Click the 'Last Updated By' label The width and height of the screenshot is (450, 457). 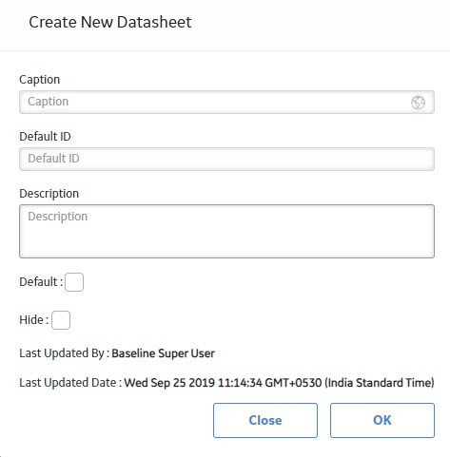62,353
